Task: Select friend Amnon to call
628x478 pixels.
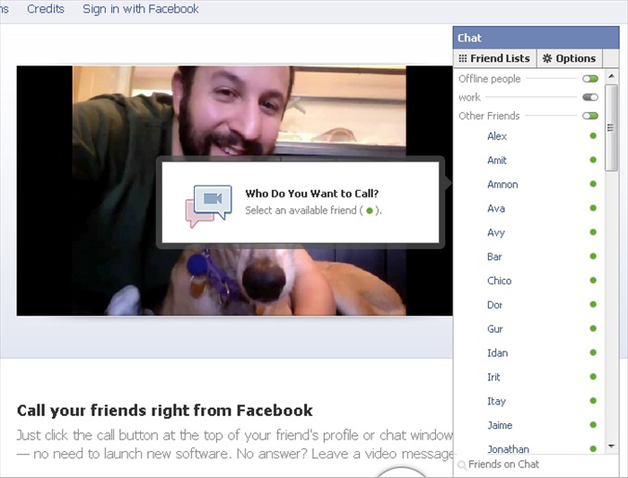Action: click(502, 184)
